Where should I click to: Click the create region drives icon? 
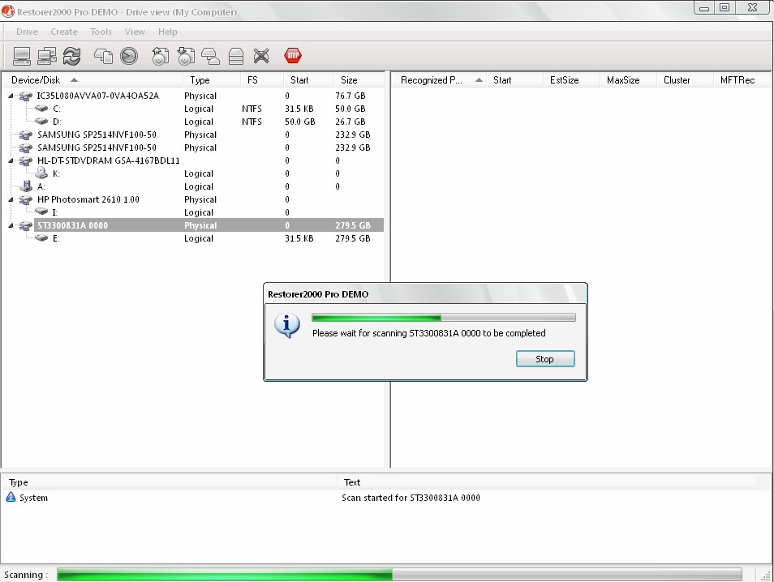click(211, 56)
